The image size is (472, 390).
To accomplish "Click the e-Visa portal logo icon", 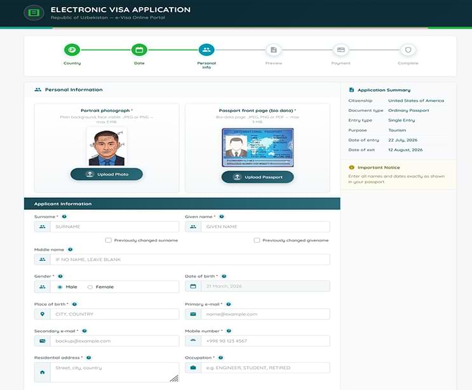I will pyautogui.click(x=34, y=13).
